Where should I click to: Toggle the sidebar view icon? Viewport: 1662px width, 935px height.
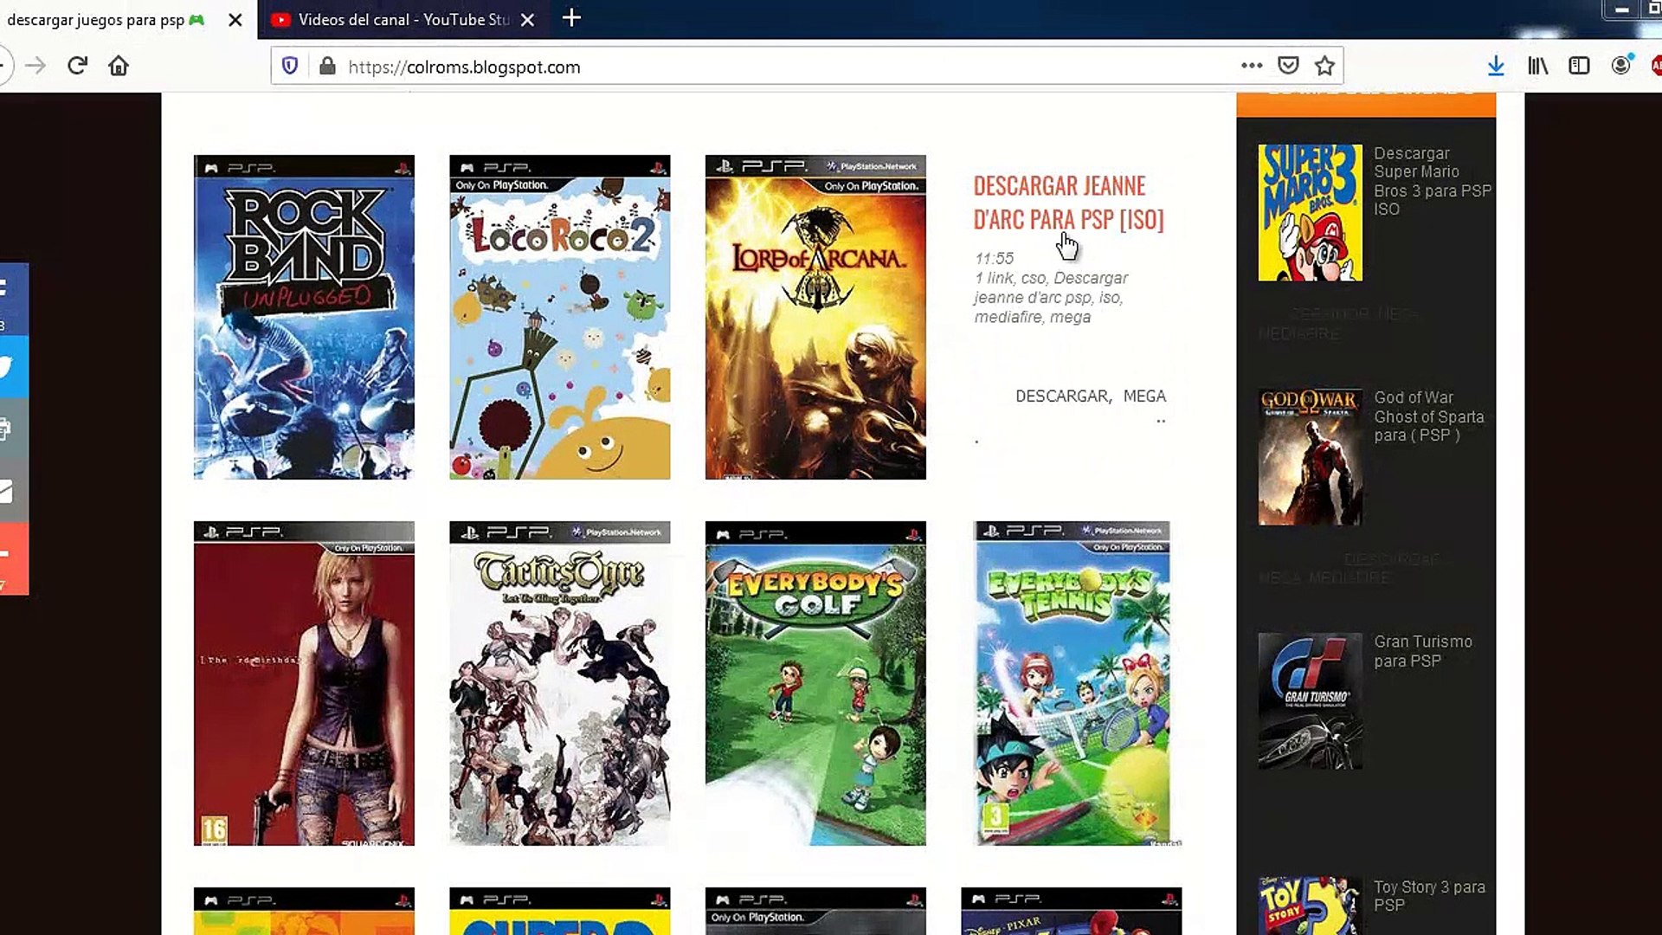click(x=1579, y=66)
